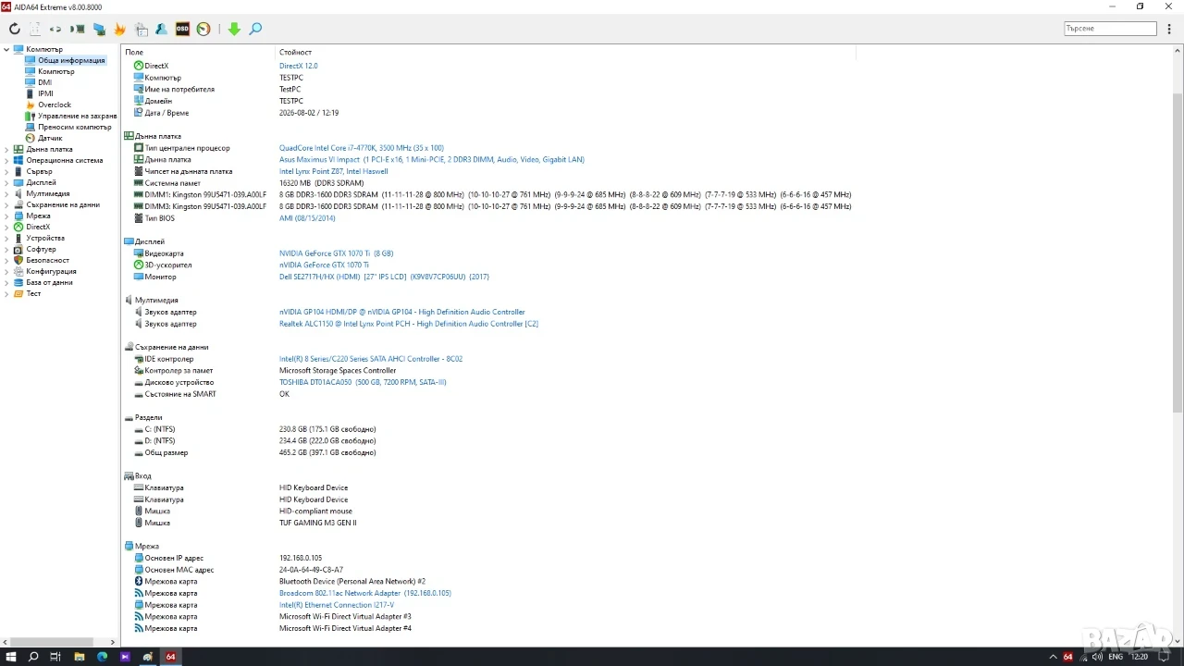Image resolution: width=1184 pixels, height=666 pixels.
Task: Open the TOSHIBA DT01ACA050 disk link
Action: [363, 382]
